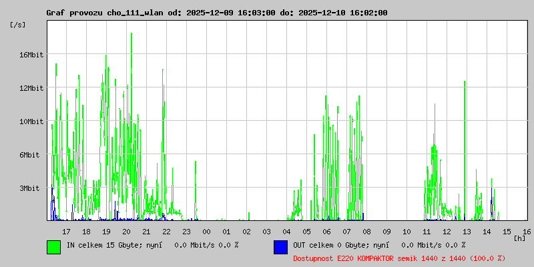This screenshot has height=267, width=534.
Task: Click the 16Mbit y-axis label
Action: click(x=31, y=55)
